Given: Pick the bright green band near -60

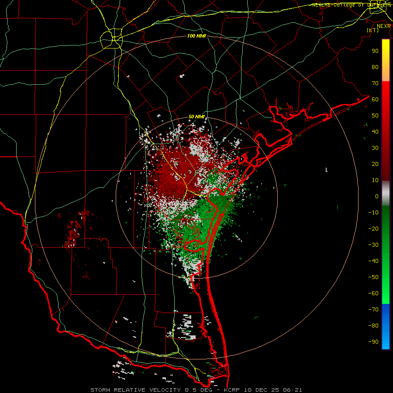Looking at the screenshot, I should click(x=386, y=293).
